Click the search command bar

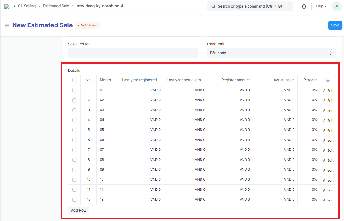[250, 6]
